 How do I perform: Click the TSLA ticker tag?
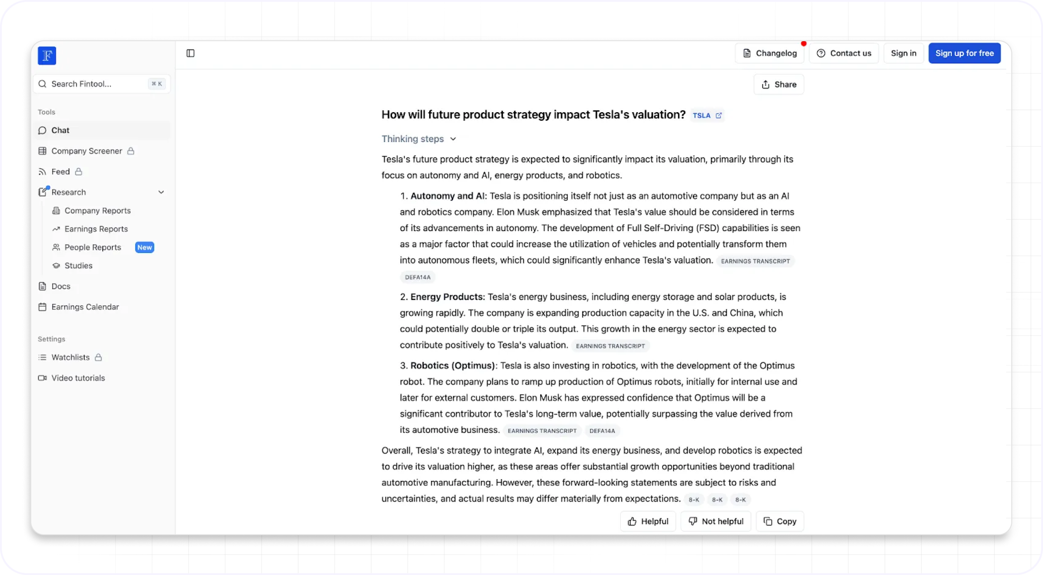701,115
